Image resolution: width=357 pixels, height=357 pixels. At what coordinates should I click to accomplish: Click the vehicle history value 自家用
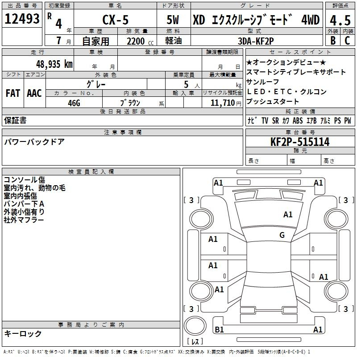click(x=96, y=41)
